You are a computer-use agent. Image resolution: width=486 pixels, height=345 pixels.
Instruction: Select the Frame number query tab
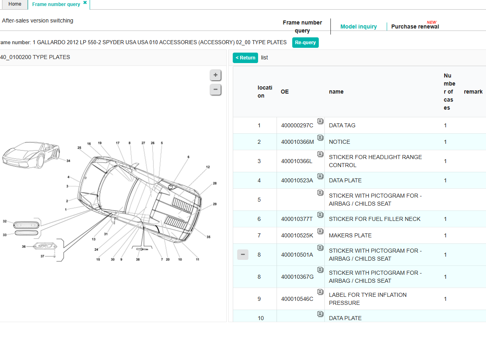tap(56, 4)
